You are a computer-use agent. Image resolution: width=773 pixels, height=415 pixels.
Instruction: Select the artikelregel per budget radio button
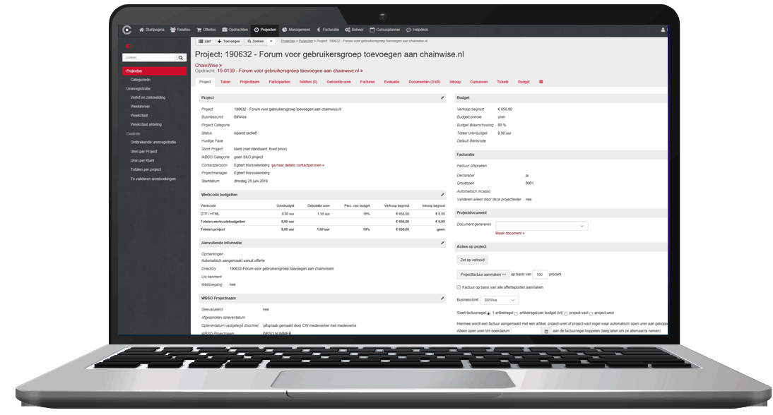[x=517, y=313]
